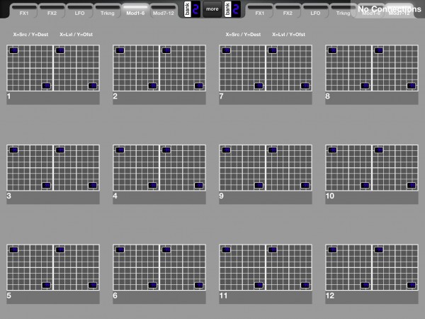The height and width of the screenshot is (319, 425).
Task: Click the name strip labeled 6
Action: coord(159,297)
